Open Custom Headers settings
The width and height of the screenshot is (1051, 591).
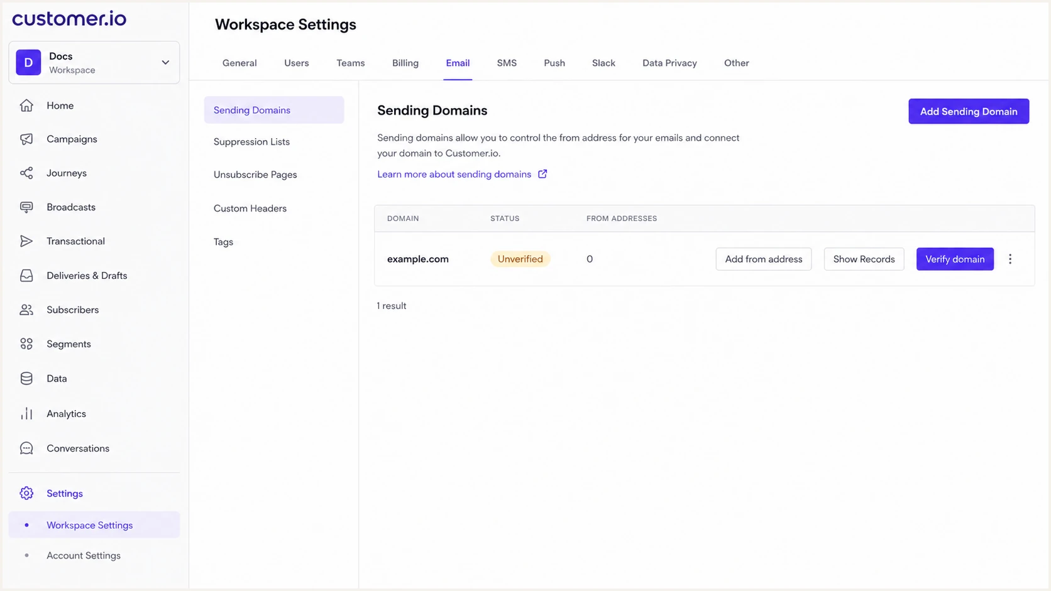(x=250, y=209)
